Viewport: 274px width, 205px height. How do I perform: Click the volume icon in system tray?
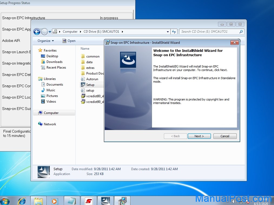[234, 202]
